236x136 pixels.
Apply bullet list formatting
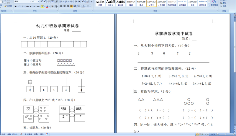62,1
